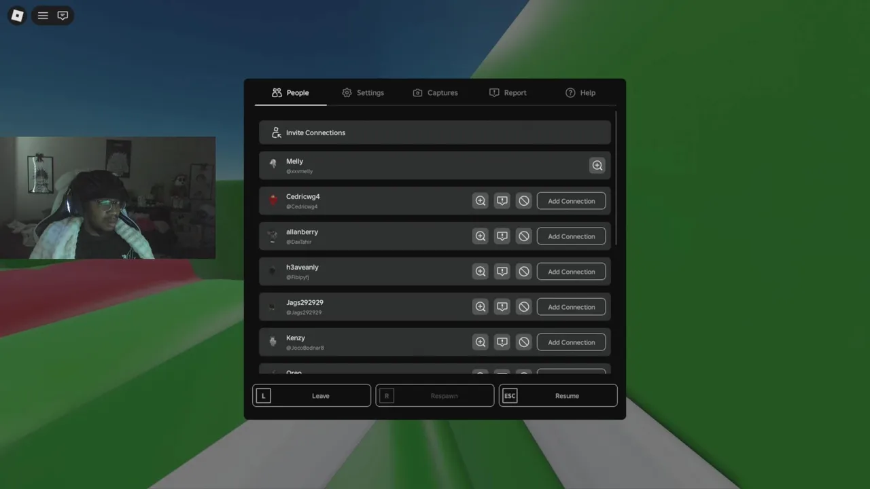Open the Captures tab
870x489 pixels.
[x=435, y=93]
